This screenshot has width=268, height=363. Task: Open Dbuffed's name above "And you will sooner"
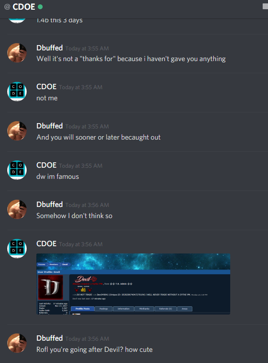click(49, 126)
